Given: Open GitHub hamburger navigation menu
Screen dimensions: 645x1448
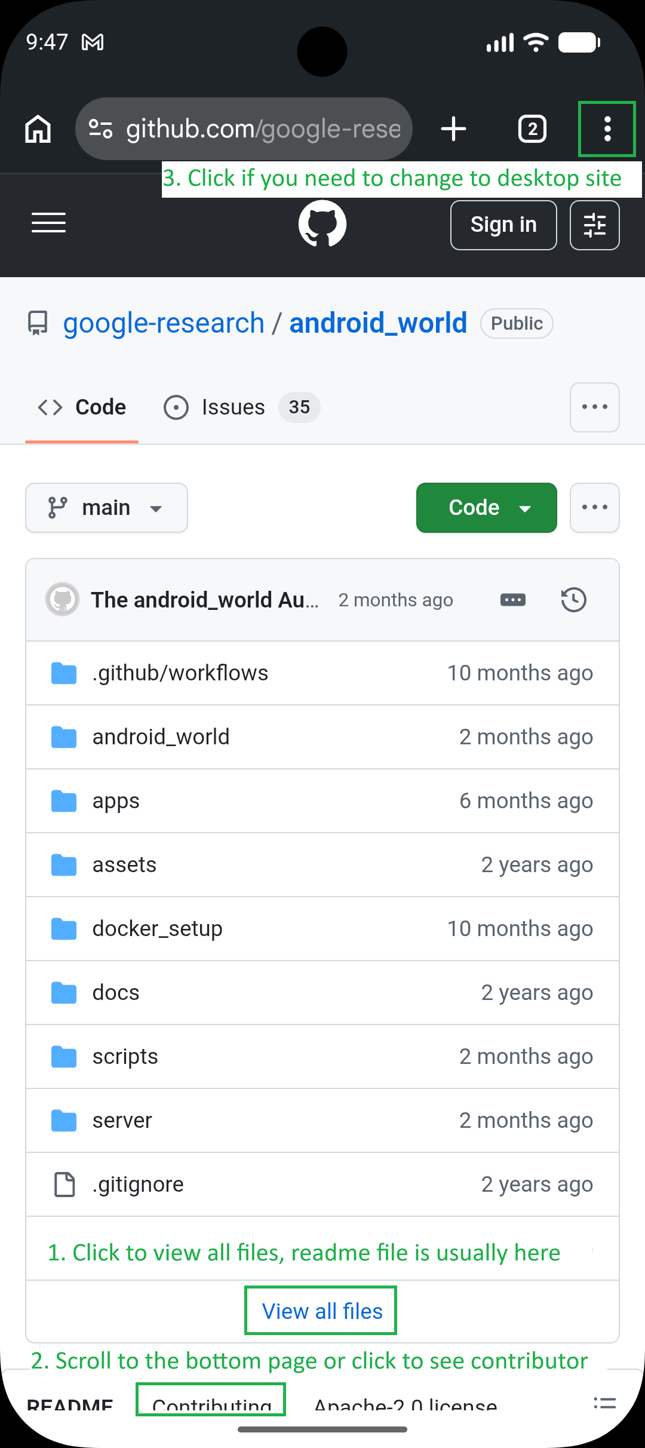Looking at the screenshot, I should pos(48,223).
